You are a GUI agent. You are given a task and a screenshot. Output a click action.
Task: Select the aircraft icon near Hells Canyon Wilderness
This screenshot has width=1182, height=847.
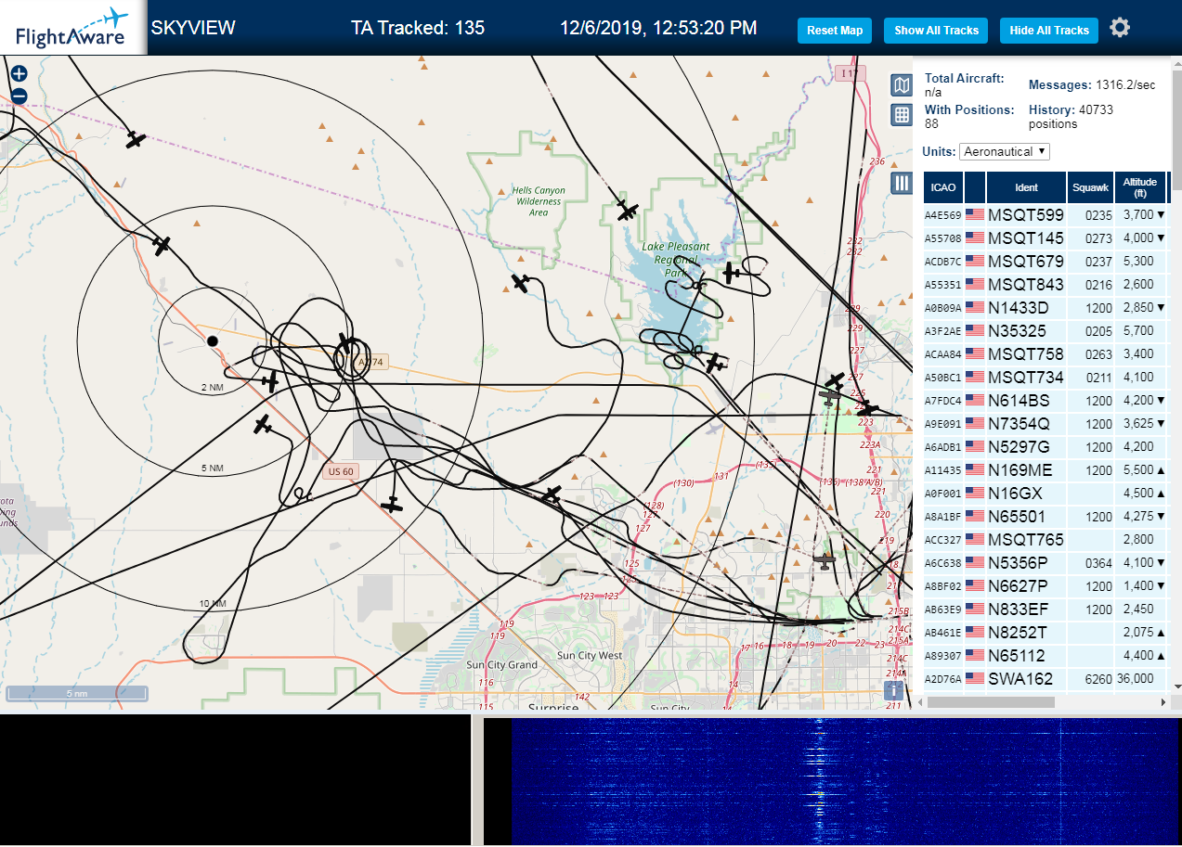click(x=520, y=283)
